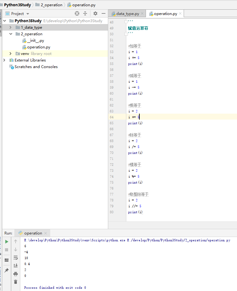
Task: Click 2_operation in the breadcrumb path
Action: pos(51,5)
